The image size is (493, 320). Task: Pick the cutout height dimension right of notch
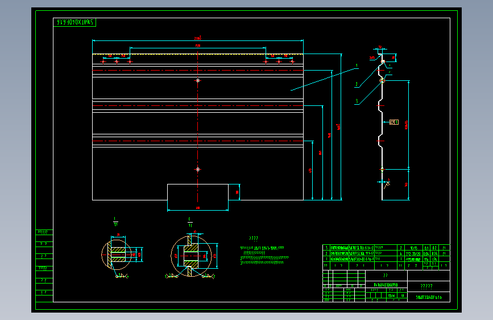point(237,192)
